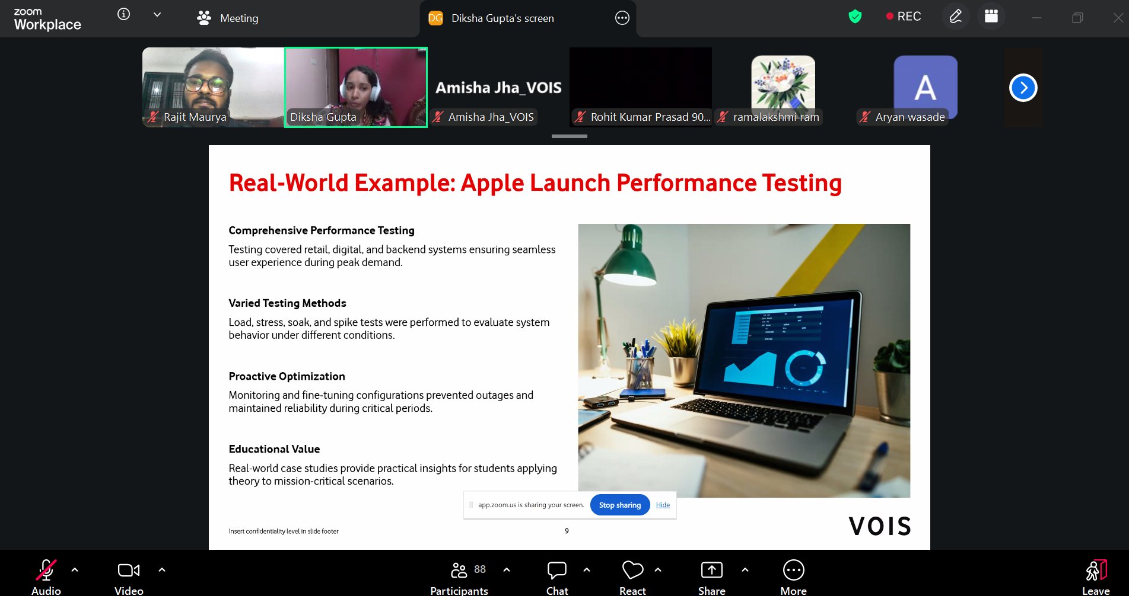Click the laptop image on the slide
The width and height of the screenshot is (1129, 596).
(744, 360)
